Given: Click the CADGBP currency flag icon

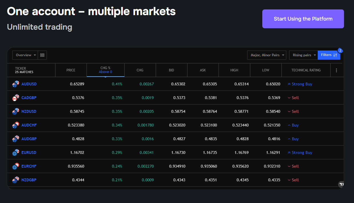Looking at the screenshot, I should 15,98.
